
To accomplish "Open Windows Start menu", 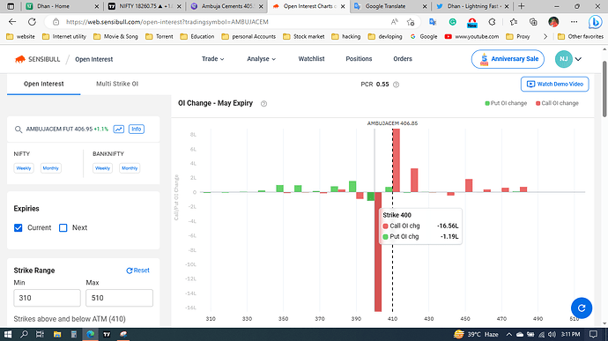I will point(7,334).
